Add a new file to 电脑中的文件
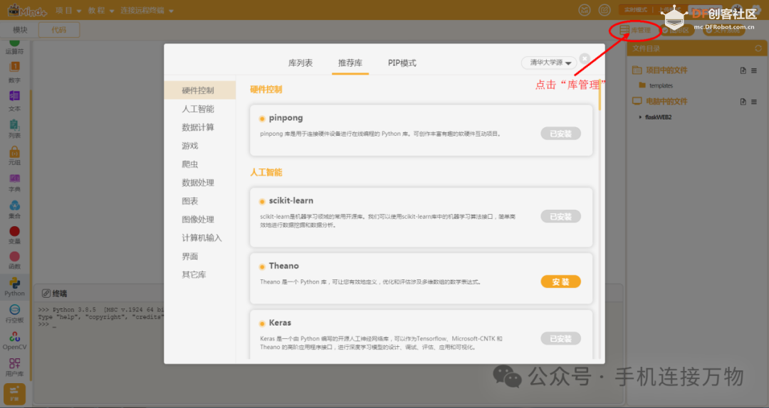 [743, 102]
